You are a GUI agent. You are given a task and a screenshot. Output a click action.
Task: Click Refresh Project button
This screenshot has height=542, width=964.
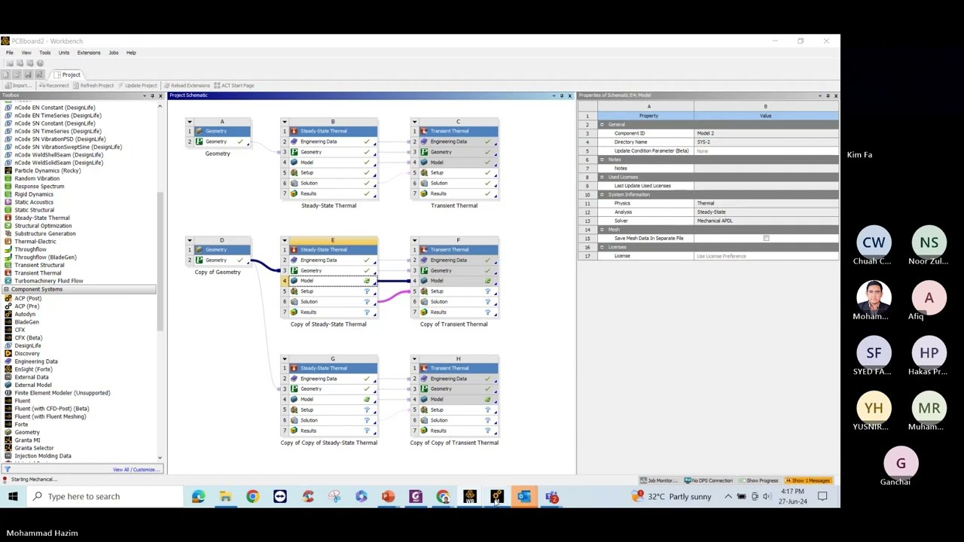(93, 85)
